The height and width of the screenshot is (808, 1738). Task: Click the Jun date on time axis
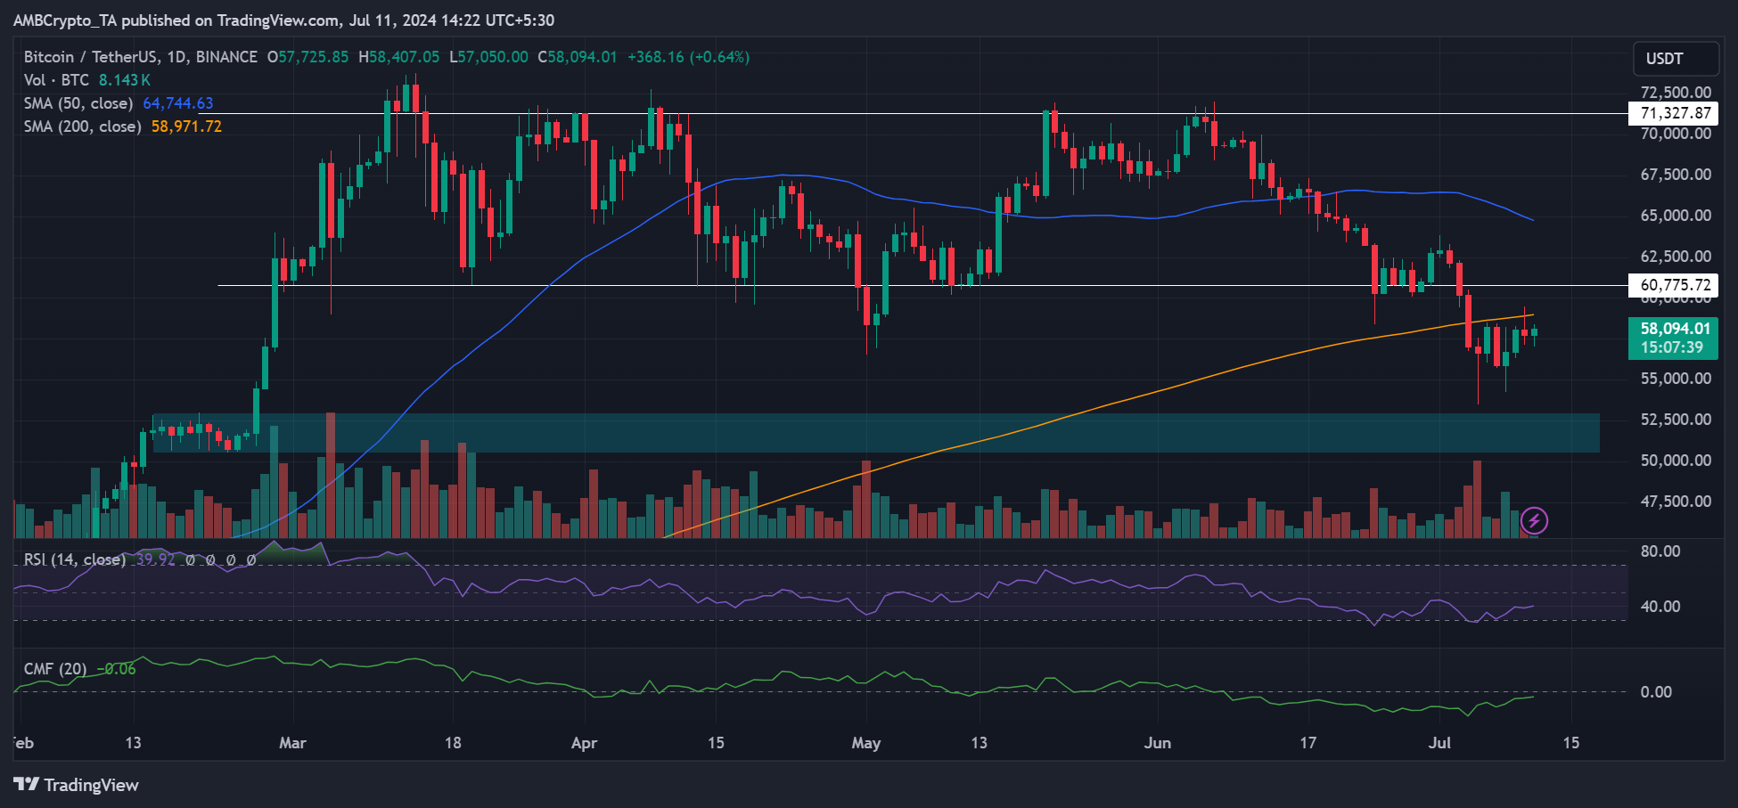[1158, 743]
